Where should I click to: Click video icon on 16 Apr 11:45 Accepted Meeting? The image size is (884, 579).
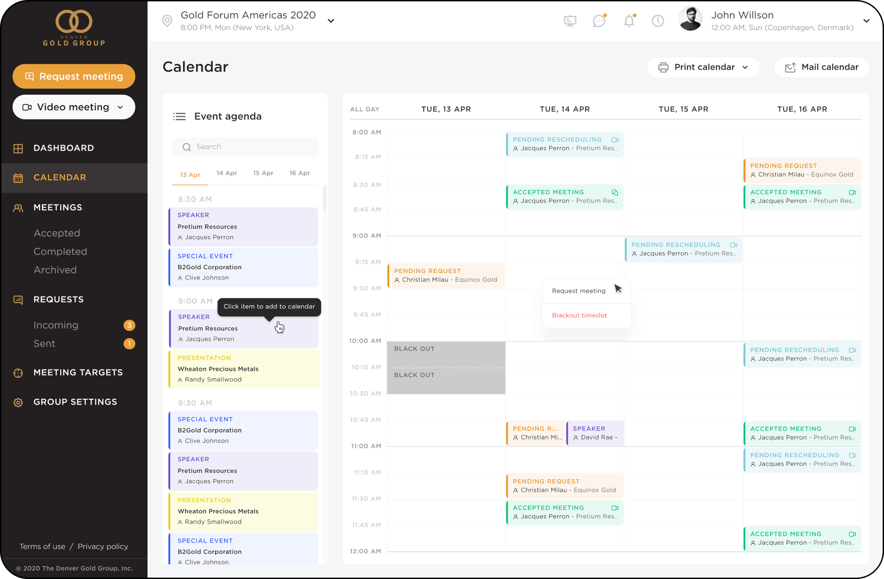pyautogui.click(x=852, y=534)
